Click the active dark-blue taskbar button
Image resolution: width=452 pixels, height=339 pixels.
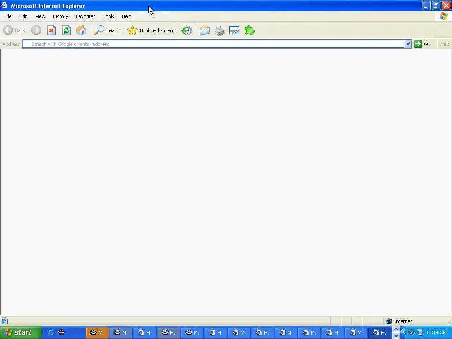[x=380, y=333]
